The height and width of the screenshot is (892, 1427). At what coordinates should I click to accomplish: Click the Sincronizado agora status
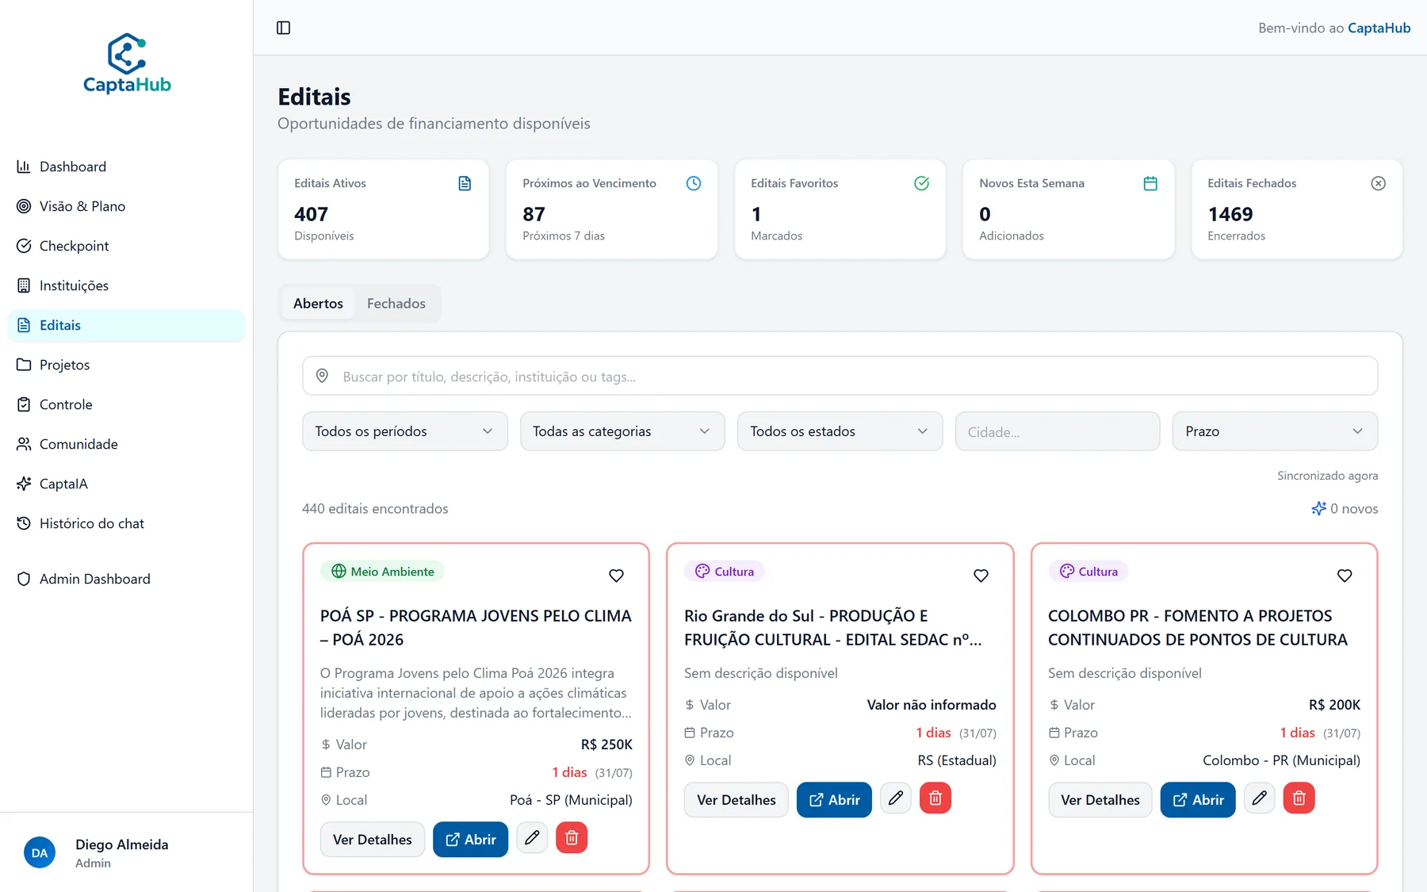pos(1327,476)
